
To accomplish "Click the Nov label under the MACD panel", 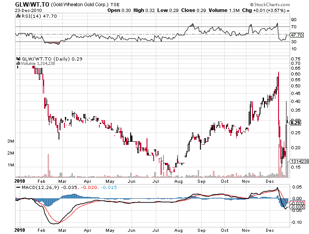I will (x=246, y=230).
